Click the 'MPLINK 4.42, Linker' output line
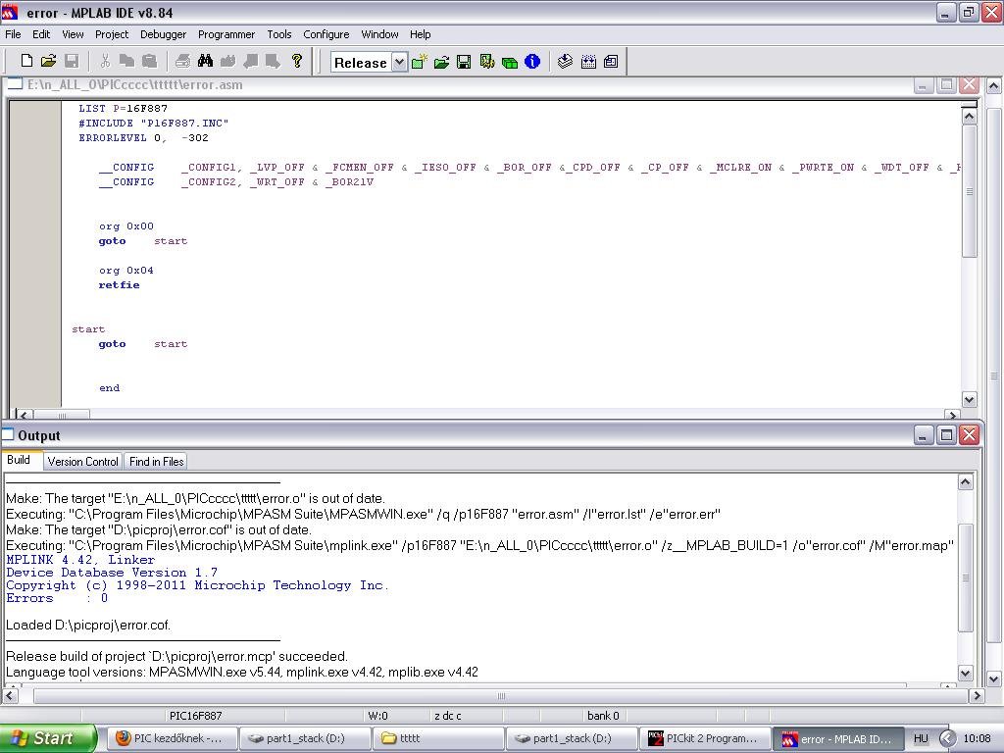 coord(80,559)
